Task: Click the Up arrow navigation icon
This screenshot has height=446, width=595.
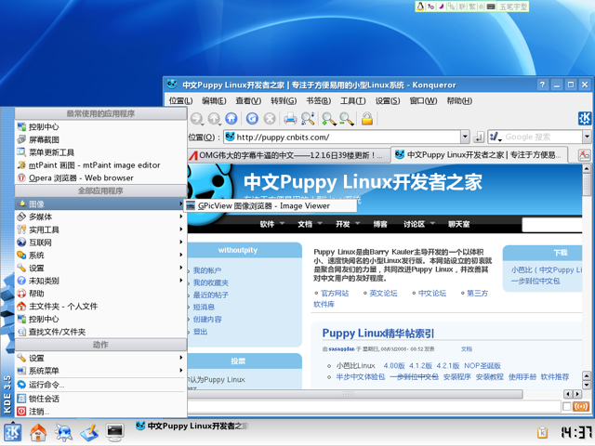Action: point(214,119)
